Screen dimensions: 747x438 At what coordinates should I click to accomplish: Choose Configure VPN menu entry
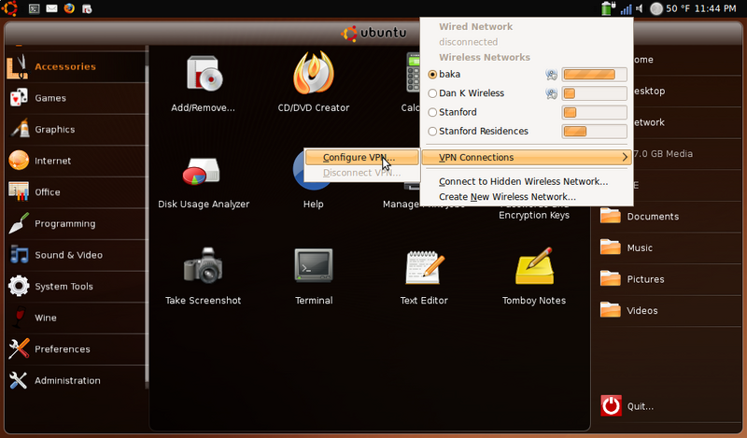click(x=362, y=157)
